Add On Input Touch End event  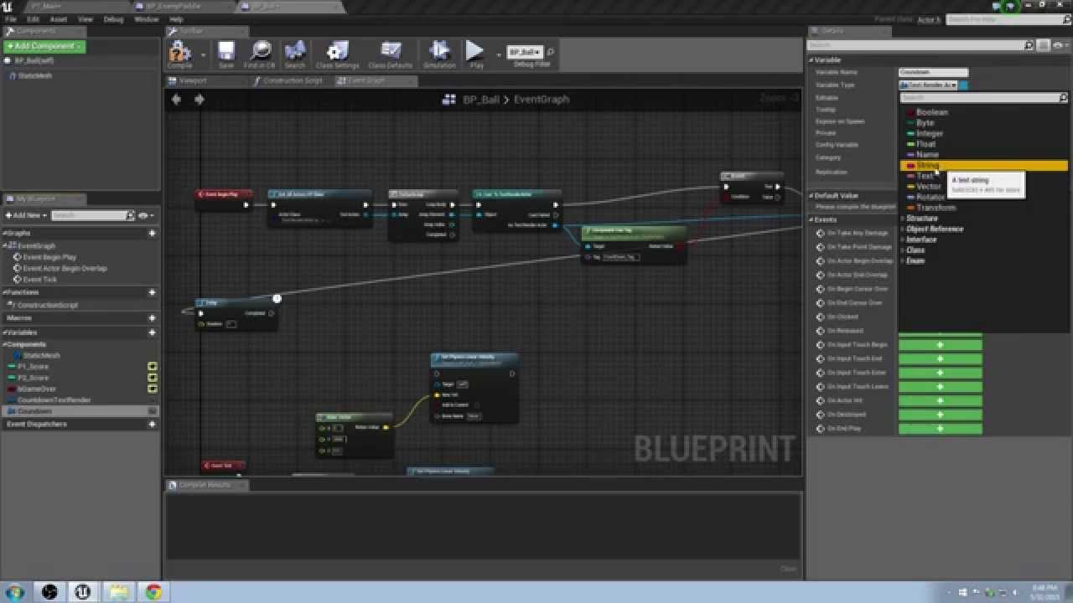(x=940, y=358)
